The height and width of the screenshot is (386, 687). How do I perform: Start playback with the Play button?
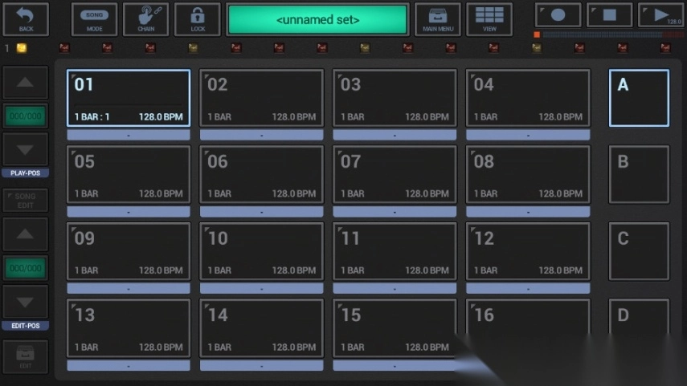click(660, 15)
